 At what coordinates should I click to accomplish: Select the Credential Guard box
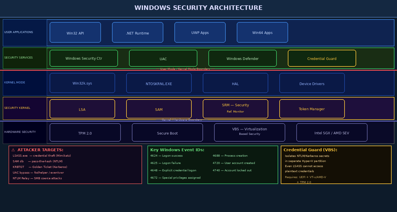click(x=322, y=58)
